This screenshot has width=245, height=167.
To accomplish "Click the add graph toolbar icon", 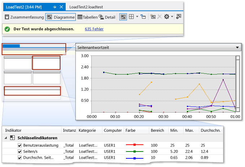I will pos(153,17).
